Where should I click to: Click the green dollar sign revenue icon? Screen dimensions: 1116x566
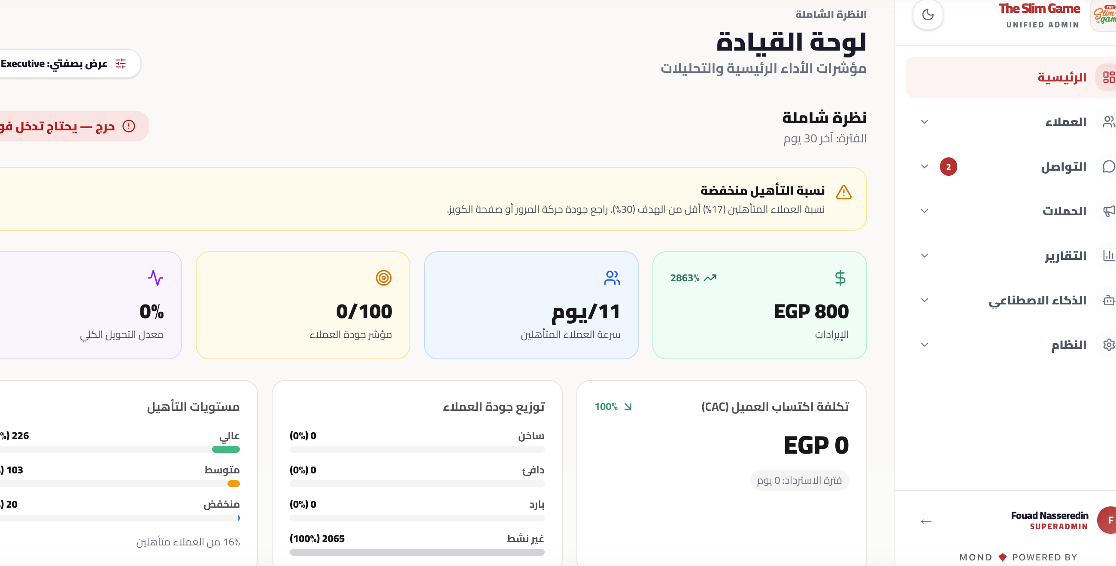pyautogui.click(x=840, y=278)
